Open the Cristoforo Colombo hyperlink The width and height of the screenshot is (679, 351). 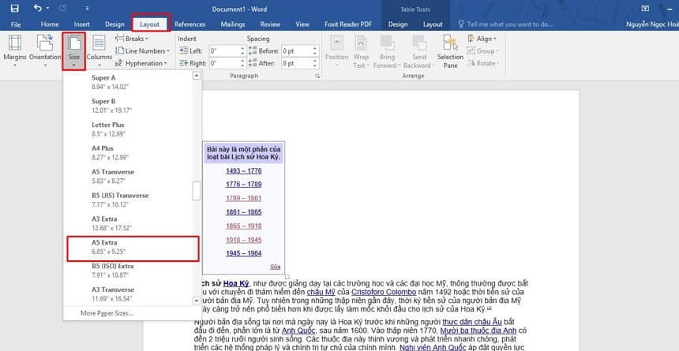[x=385, y=291]
